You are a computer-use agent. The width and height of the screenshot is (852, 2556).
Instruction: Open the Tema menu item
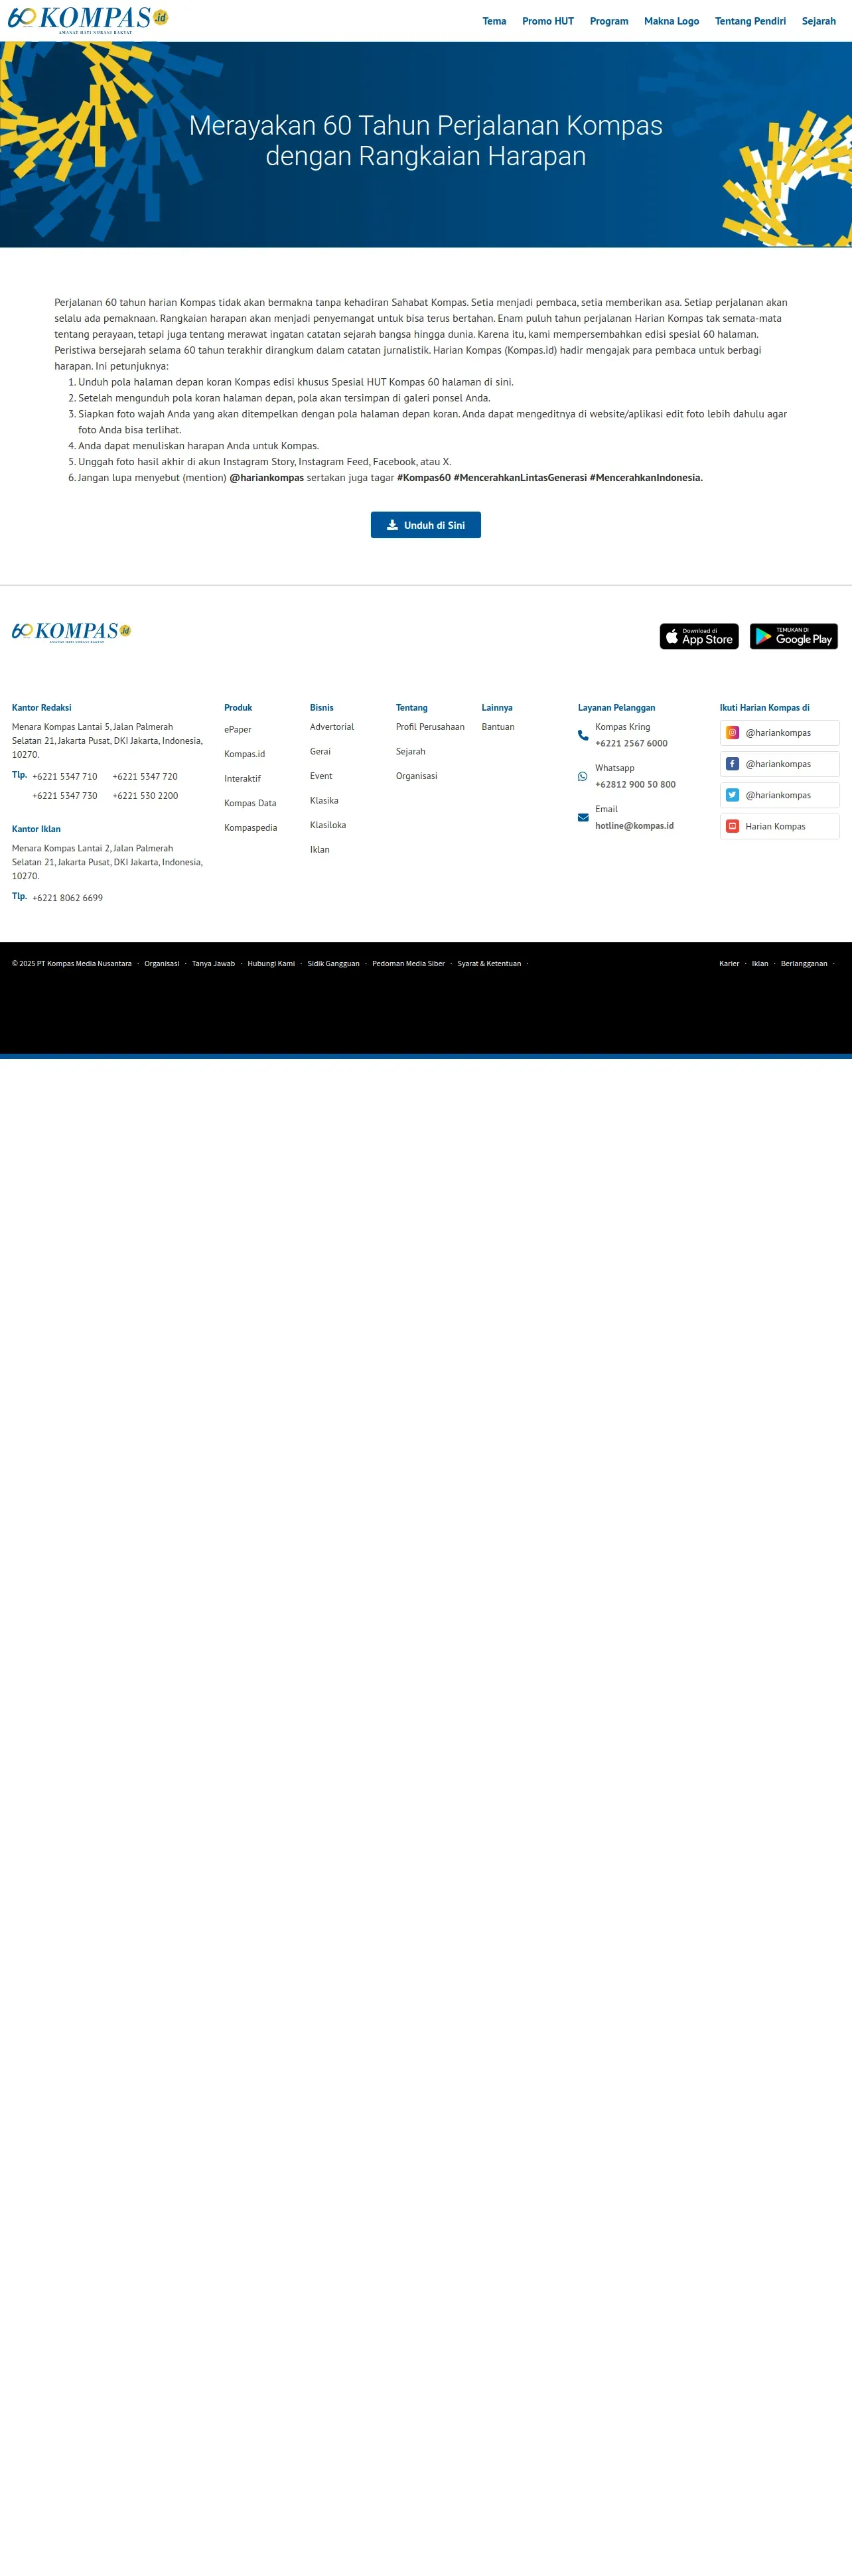tap(494, 21)
